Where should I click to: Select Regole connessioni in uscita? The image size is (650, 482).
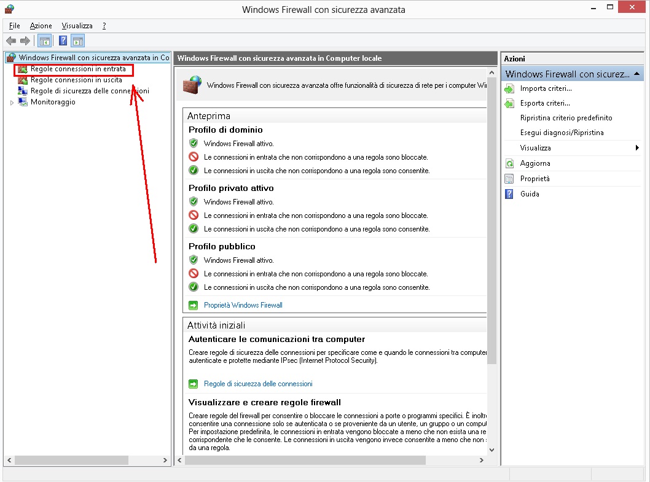tap(76, 80)
